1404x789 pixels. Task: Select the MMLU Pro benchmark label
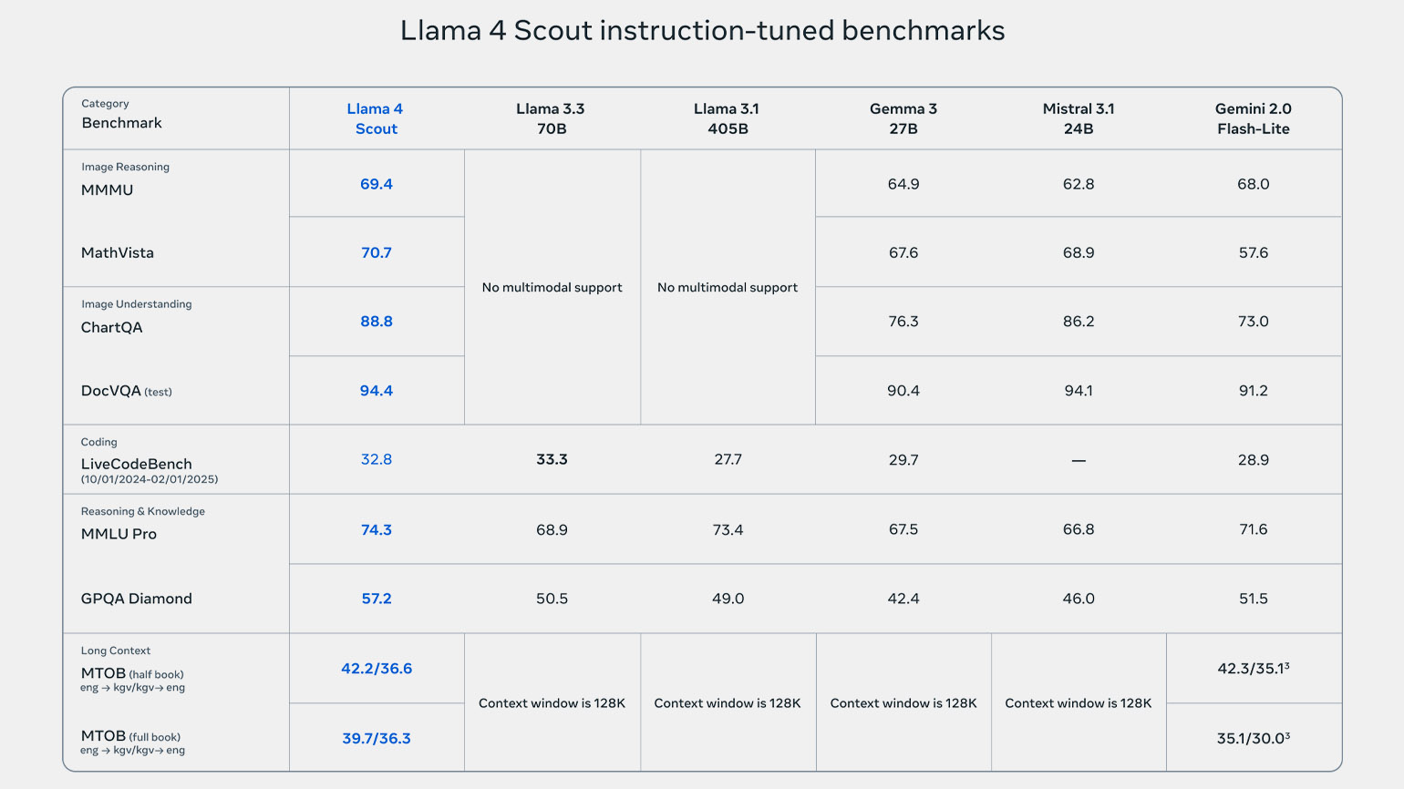119,534
